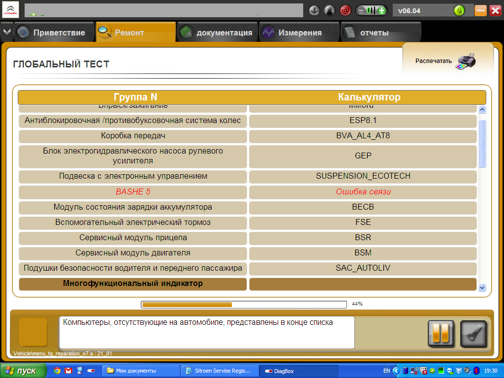Click the green plus zoom icon
The width and height of the screenshot is (504, 378).
tap(381, 10)
